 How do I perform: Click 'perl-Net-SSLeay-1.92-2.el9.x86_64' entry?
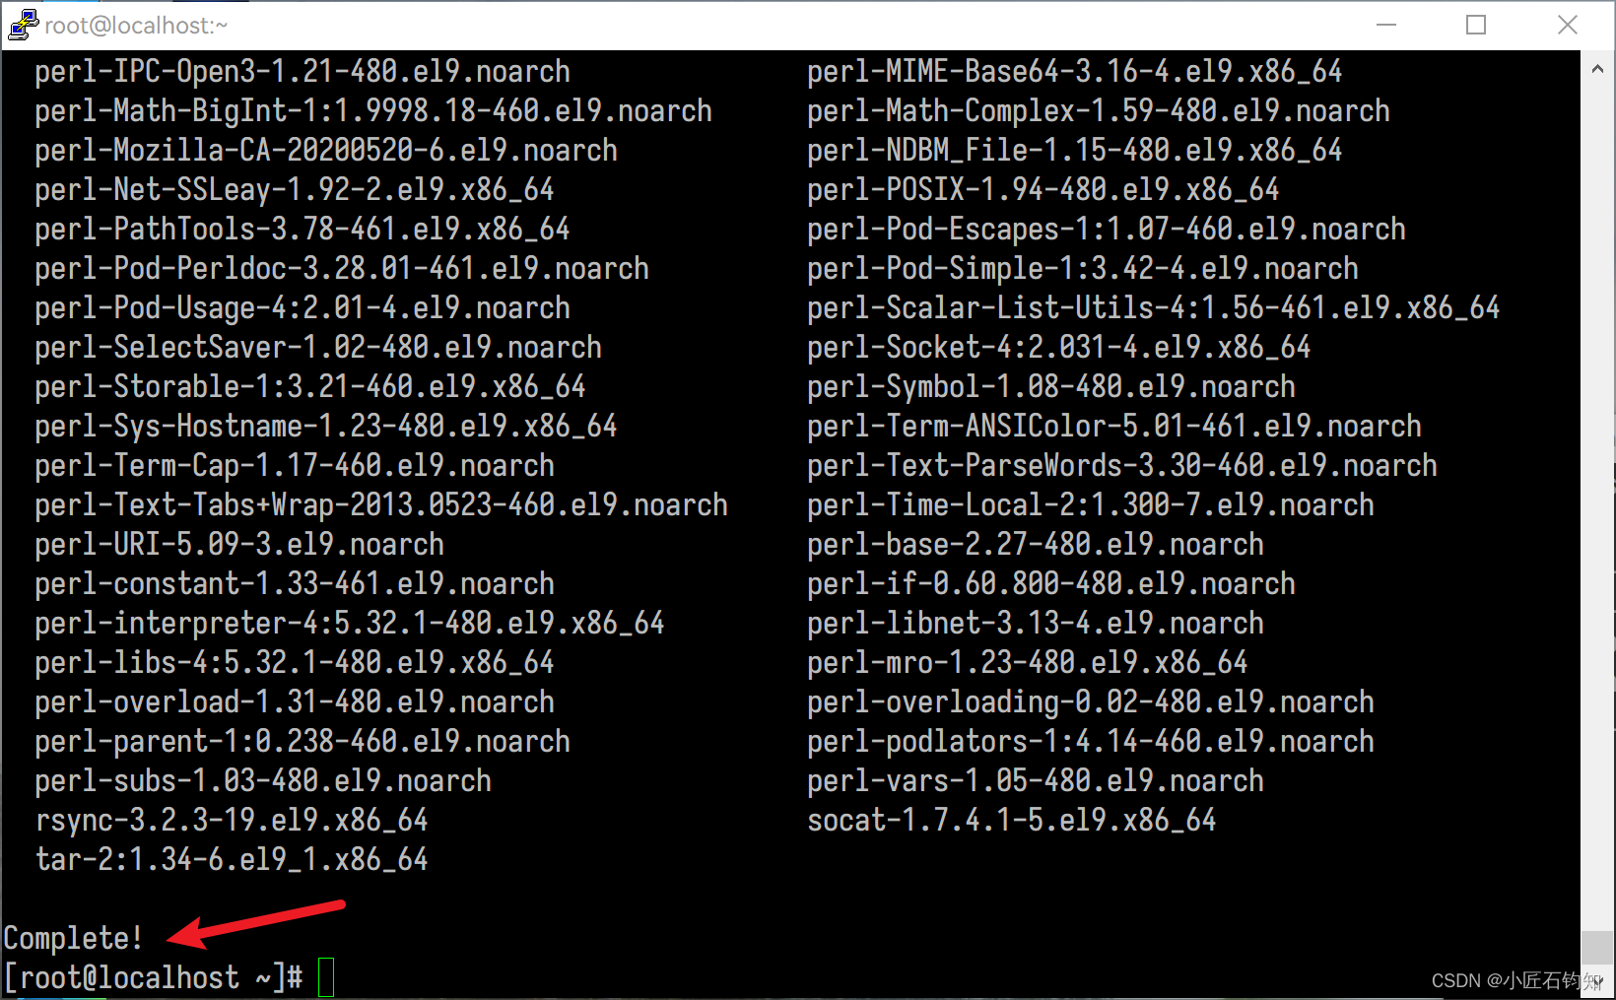[x=295, y=190]
